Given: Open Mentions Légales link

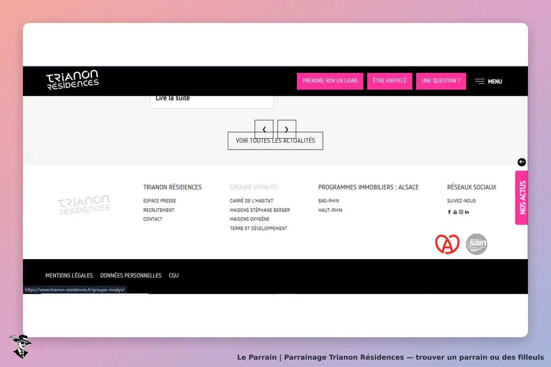Looking at the screenshot, I should coord(69,276).
